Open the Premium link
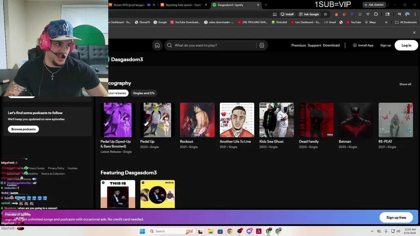The height and width of the screenshot is (236, 420). pyautogui.click(x=299, y=45)
